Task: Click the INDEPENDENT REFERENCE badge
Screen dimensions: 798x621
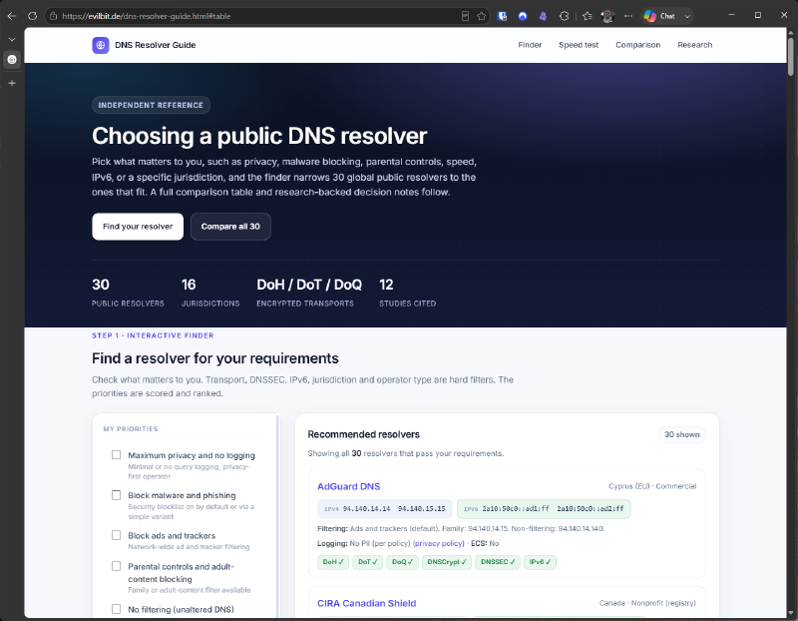Action: coord(151,105)
